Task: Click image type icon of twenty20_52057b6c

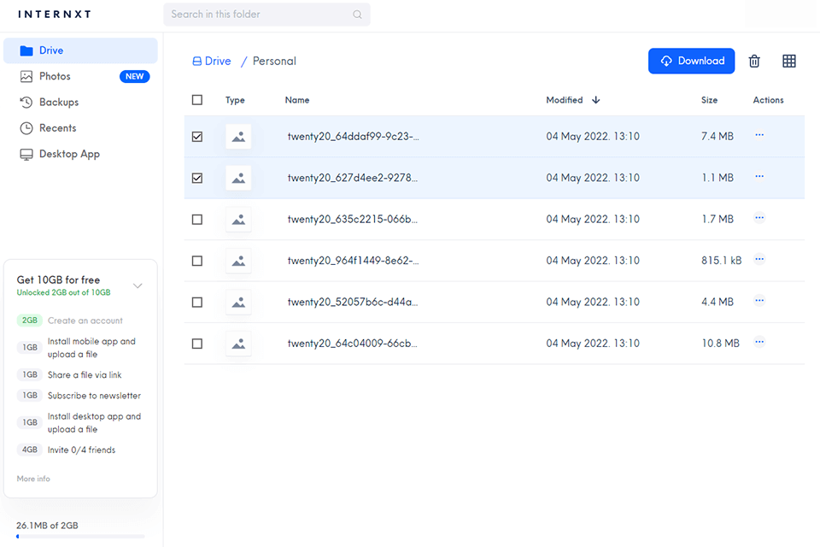Action: coord(238,302)
